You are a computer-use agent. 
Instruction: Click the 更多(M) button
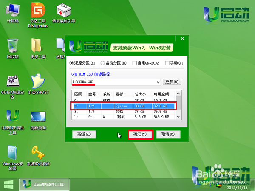tap(172, 81)
